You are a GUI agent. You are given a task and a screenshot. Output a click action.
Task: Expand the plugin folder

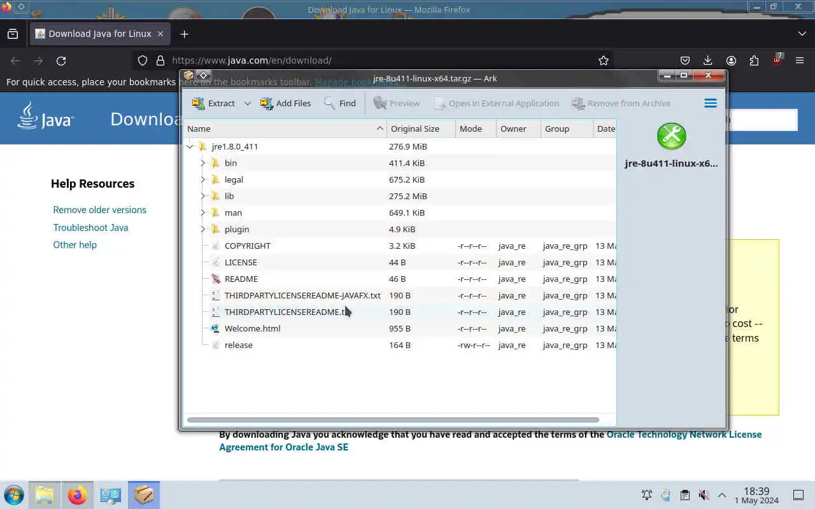pyautogui.click(x=203, y=229)
